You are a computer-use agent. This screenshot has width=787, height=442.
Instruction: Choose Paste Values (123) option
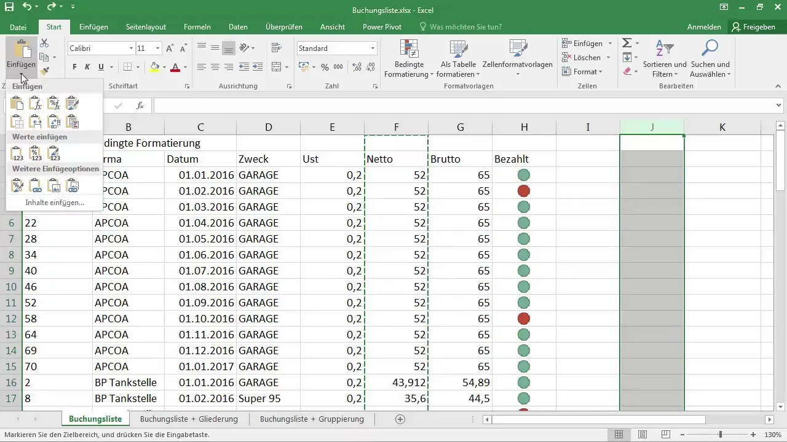click(x=18, y=153)
